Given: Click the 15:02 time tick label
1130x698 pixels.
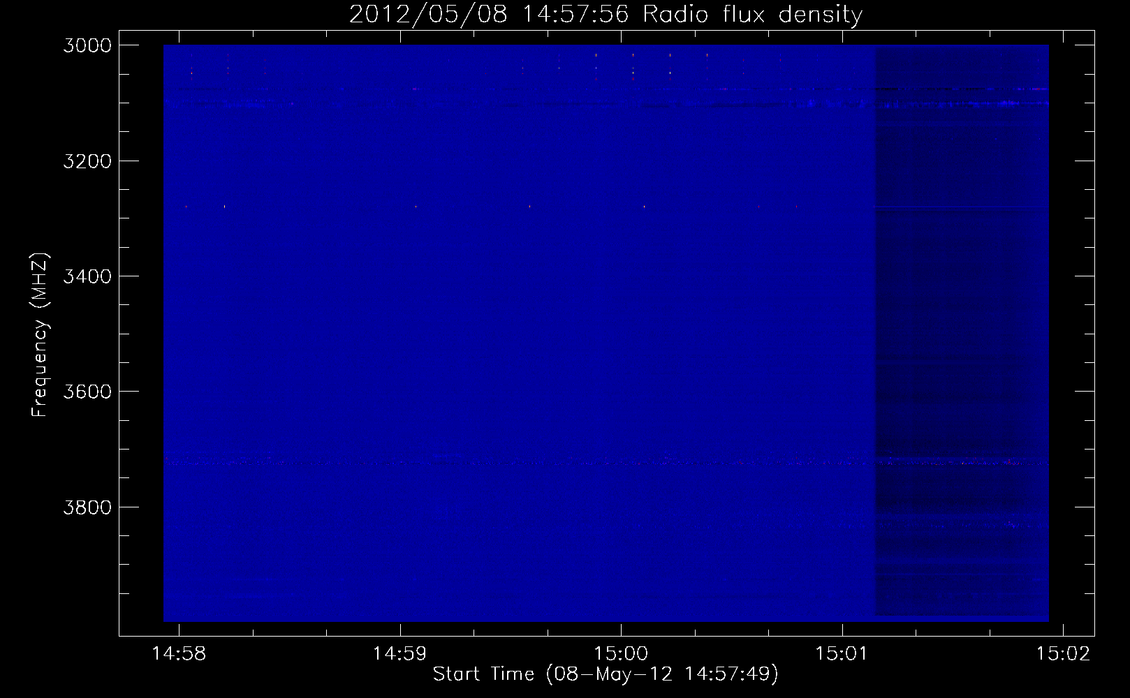Looking at the screenshot, I should (x=1063, y=654).
